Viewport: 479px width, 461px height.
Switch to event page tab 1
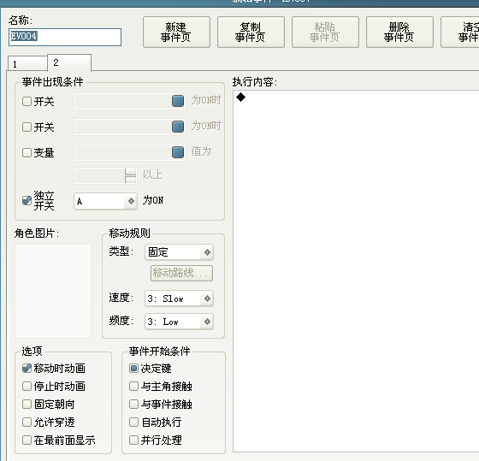tap(27, 64)
